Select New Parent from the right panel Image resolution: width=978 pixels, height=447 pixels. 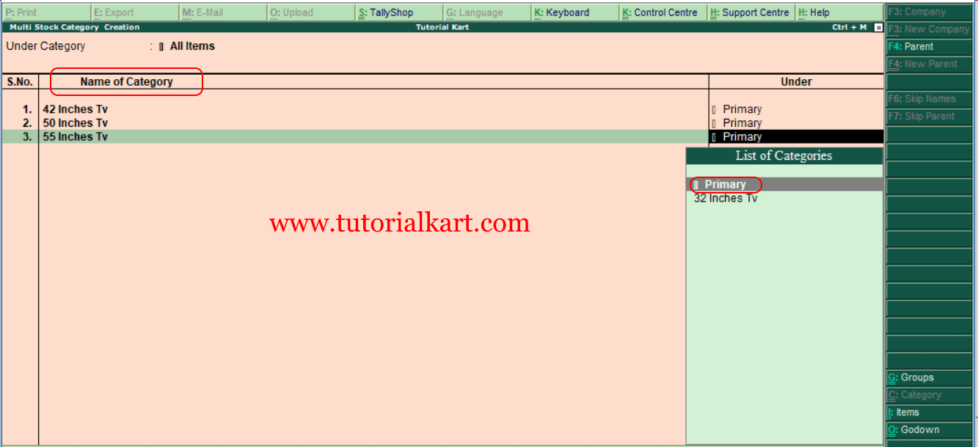[x=929, y=64]
